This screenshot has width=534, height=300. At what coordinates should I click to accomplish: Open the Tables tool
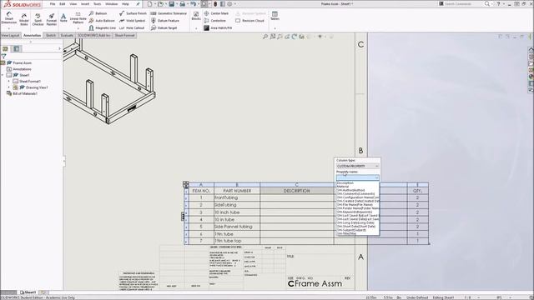[275, 16]
